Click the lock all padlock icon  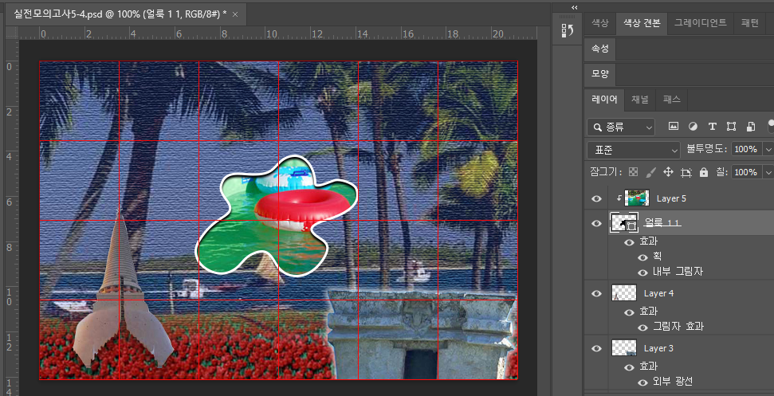point(703,172)
